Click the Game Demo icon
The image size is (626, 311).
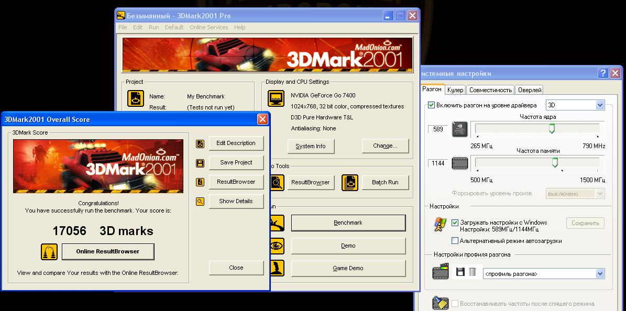point(277,268)
